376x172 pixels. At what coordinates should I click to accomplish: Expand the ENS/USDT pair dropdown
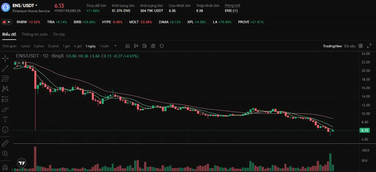[x=36, y=5]
